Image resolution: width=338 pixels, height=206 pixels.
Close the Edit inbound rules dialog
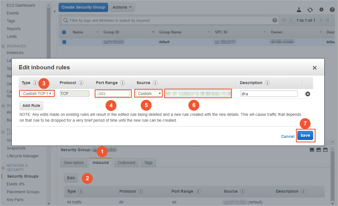click(x=315, y=68)
